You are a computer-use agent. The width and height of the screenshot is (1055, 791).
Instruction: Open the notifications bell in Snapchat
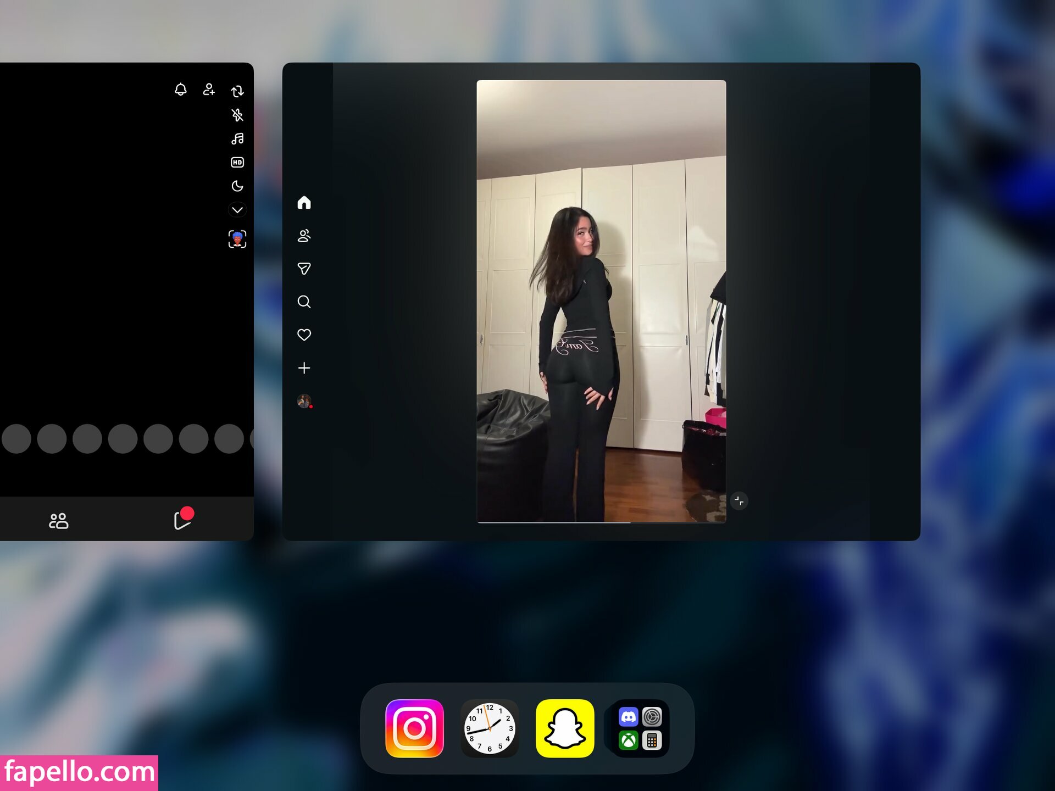[180, 89]
